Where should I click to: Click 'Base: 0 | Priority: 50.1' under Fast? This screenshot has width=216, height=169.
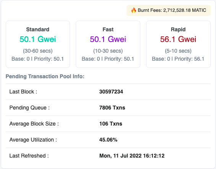tap(108, 59)
